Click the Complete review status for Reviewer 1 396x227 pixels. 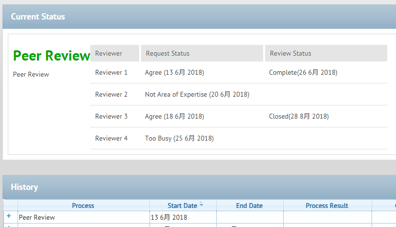coord(303,72)
